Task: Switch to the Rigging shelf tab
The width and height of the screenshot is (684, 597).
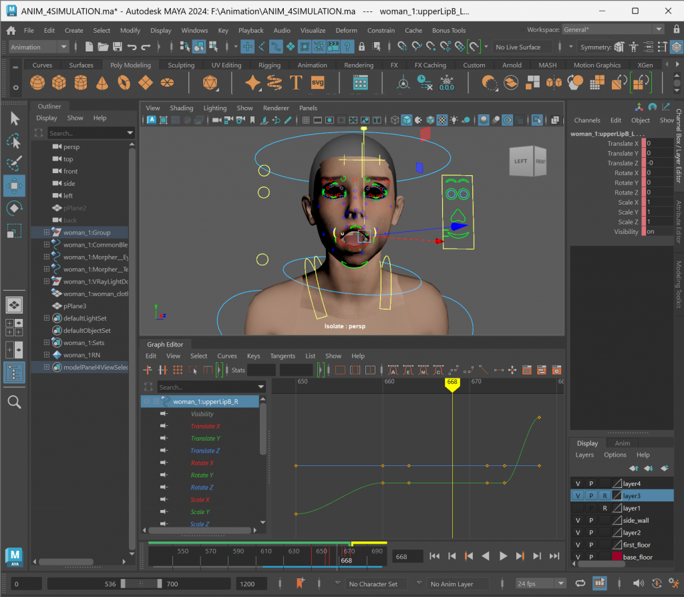Action: (269, 66)
